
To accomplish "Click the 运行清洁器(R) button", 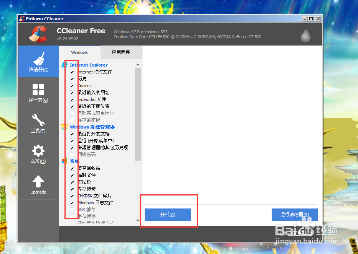I will (295, 214).
